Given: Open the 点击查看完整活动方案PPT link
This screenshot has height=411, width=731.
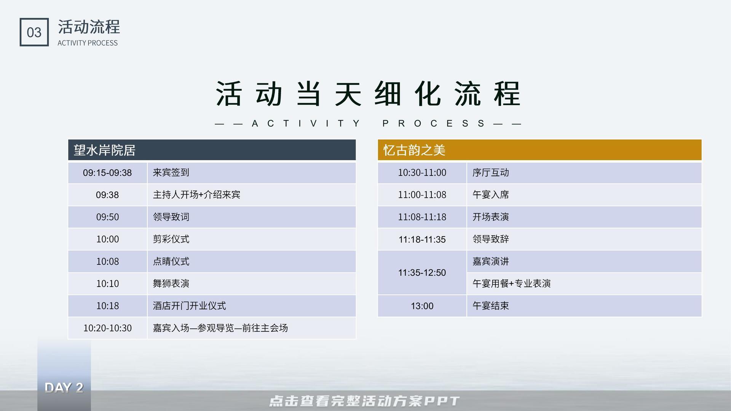Looking at the screenshot, I should [364, 401].
